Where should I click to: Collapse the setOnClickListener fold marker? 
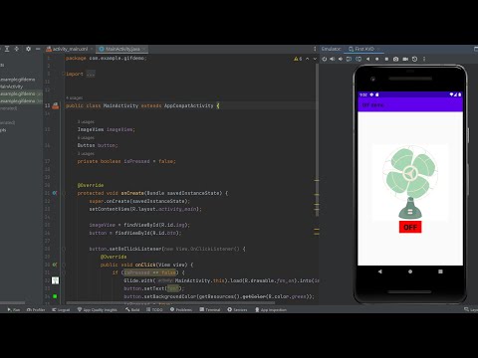coord(64,249)
